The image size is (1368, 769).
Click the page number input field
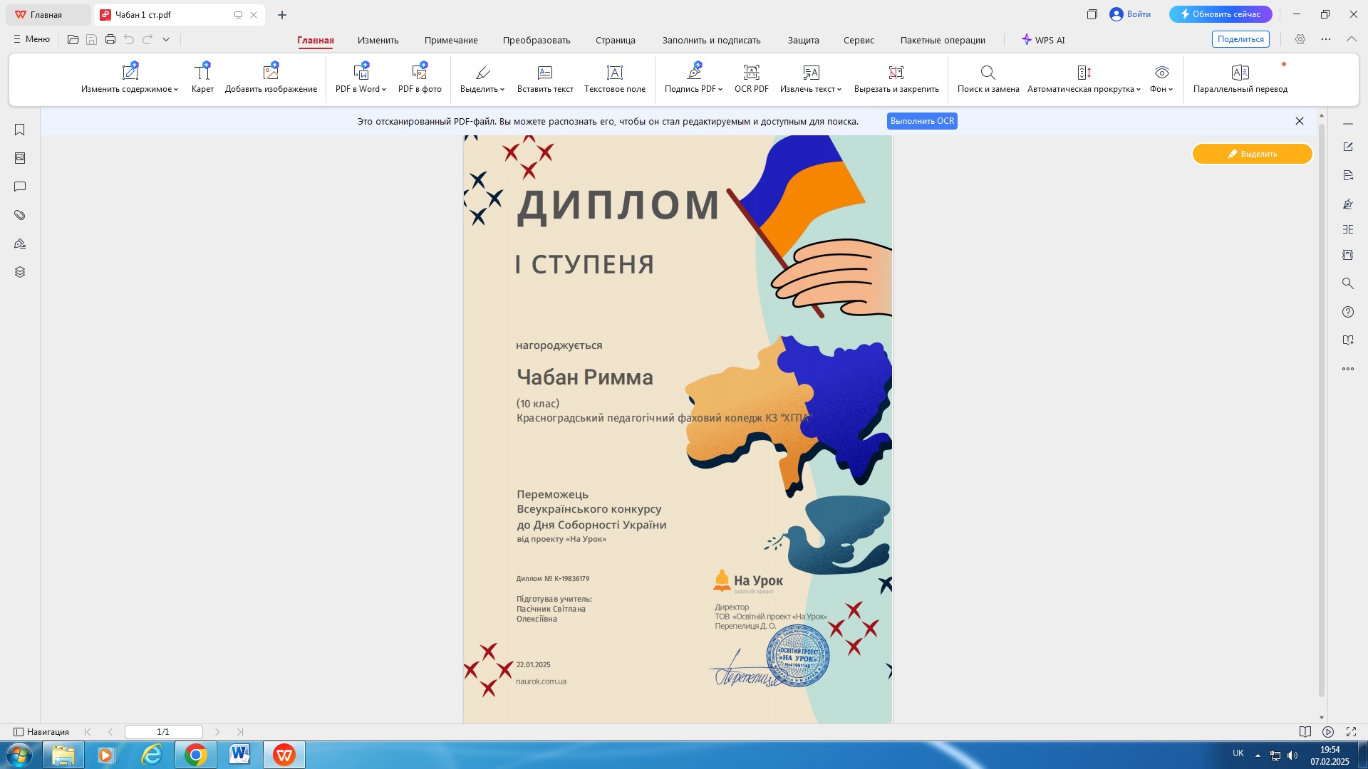(x=163, y=732)
